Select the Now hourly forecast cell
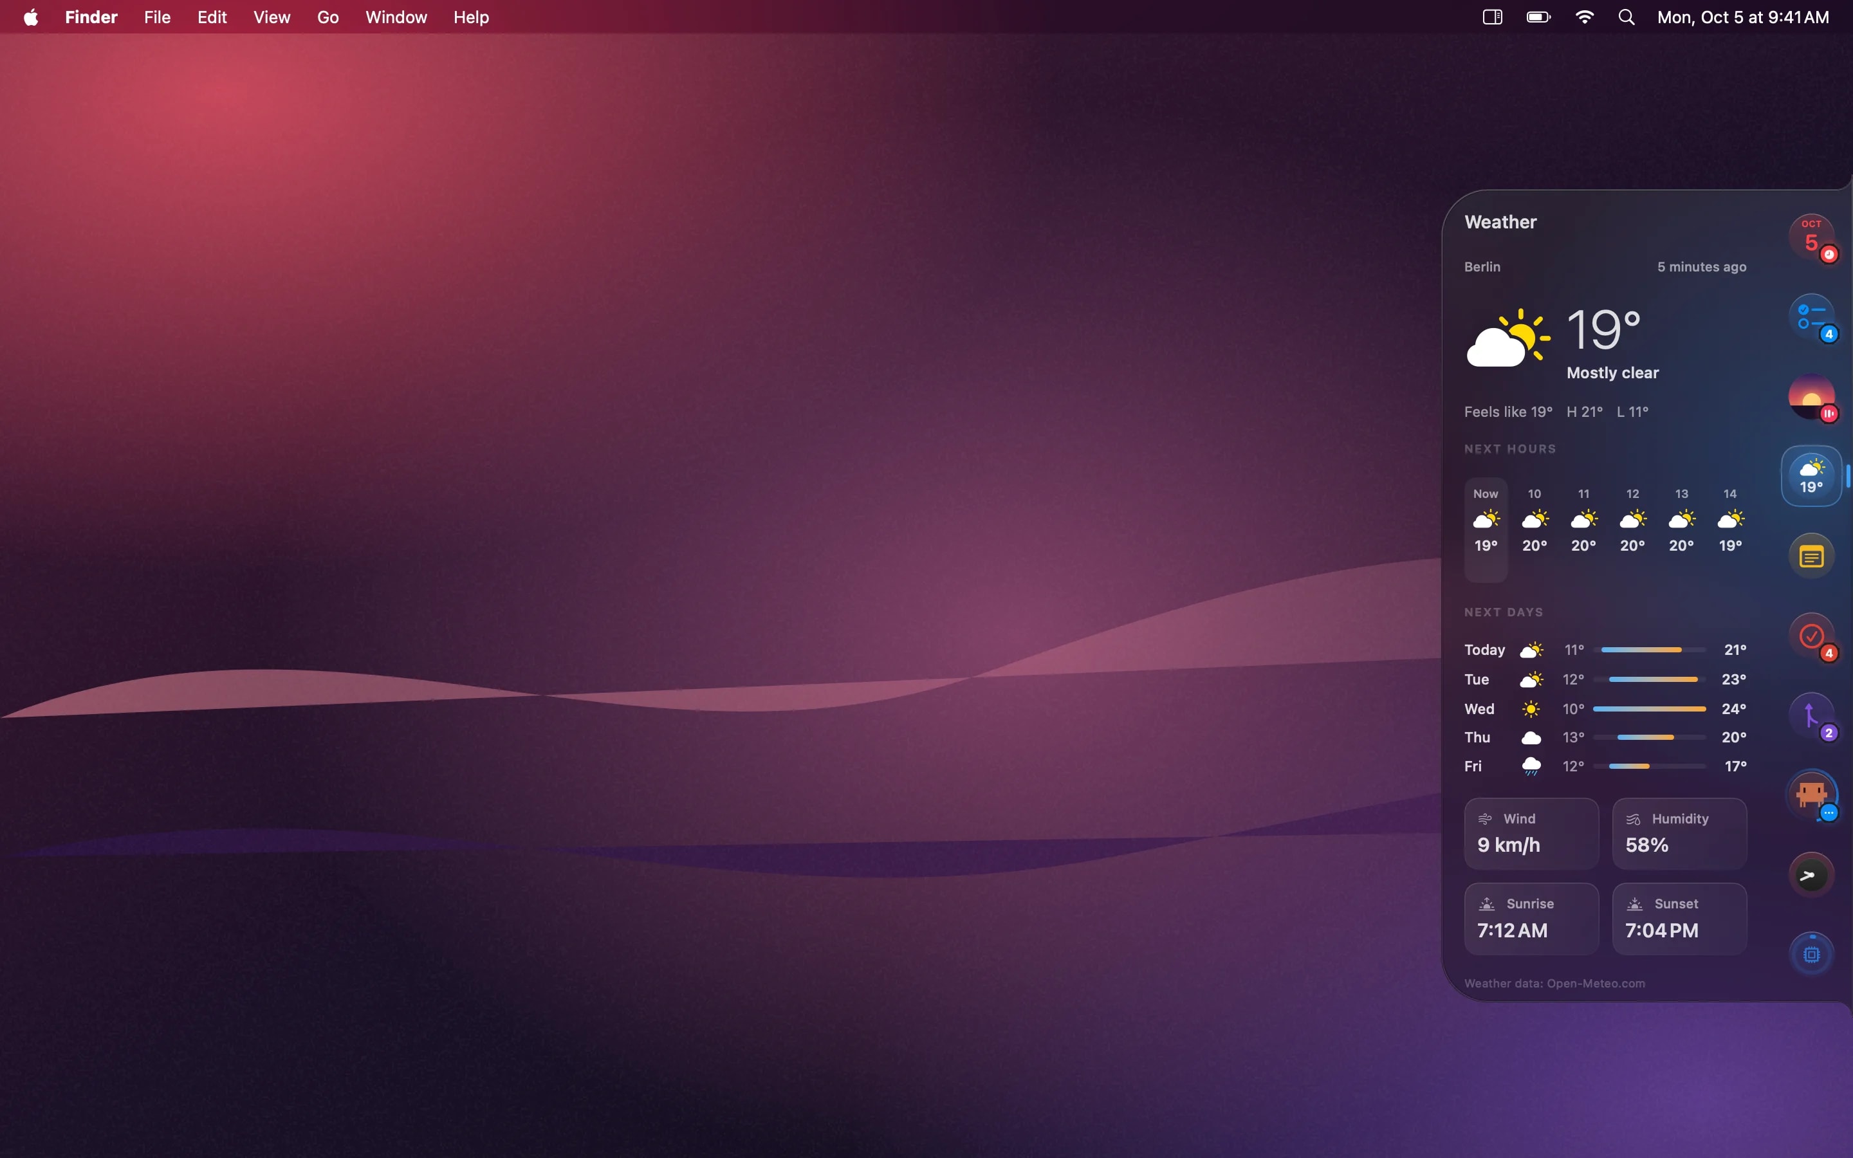 click(x=1486, y=529)
